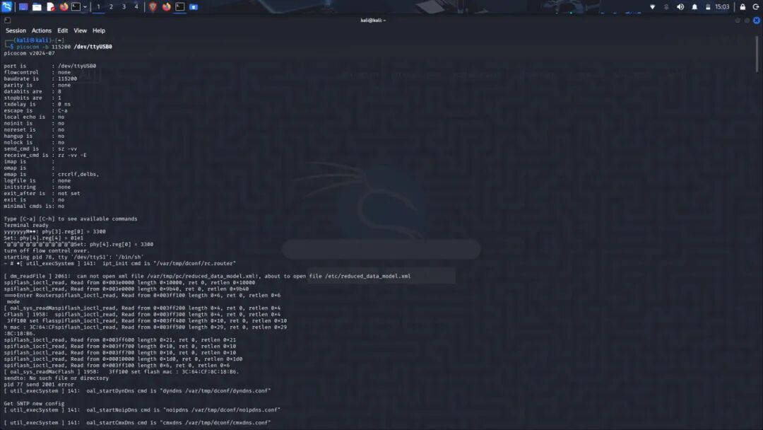The height and width of the screenshot is (430, 763).
Task: Open the volume control tray icon
Action: (680, 7)
